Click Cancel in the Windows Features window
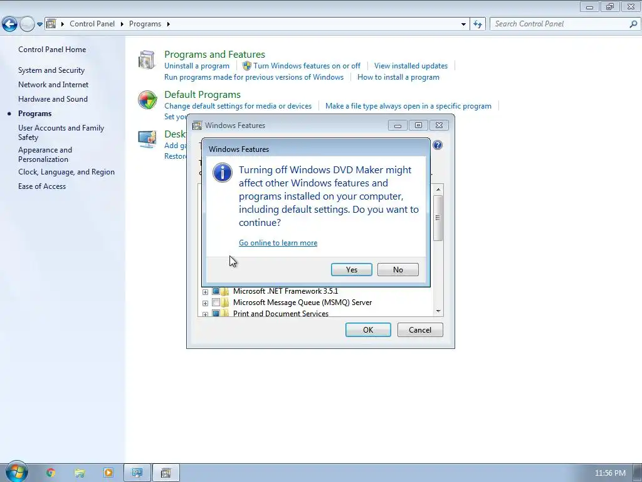The height and width of the screenshot is (482, 642). [419, 330]
